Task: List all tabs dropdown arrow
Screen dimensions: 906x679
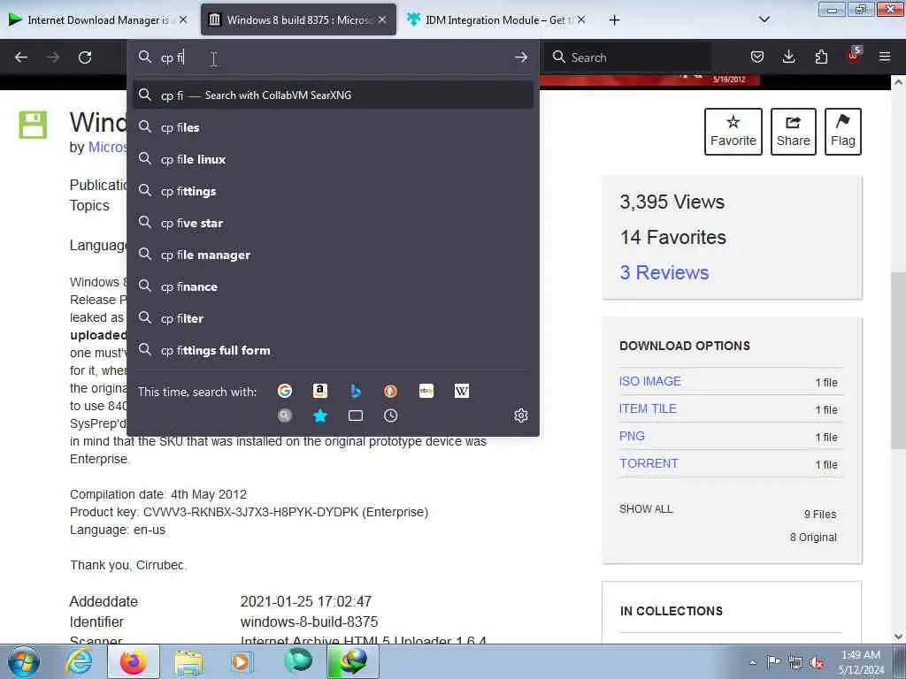Action: 764,19
